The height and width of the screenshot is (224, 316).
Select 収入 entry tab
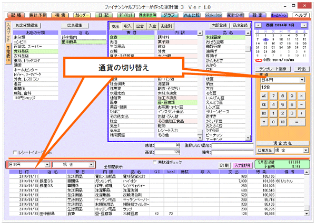[x=127, y=26]
